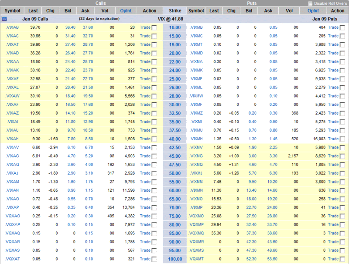Click ask 37.60 for .VIXAB call
This screenshot has height=264, width=349.
(88, 27)
